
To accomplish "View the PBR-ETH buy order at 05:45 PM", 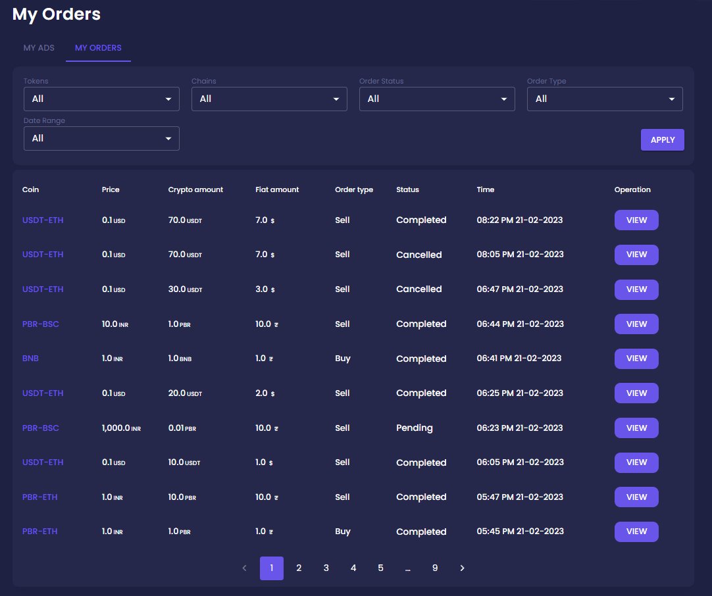I will pyautogui.click(x=636, y=532).
